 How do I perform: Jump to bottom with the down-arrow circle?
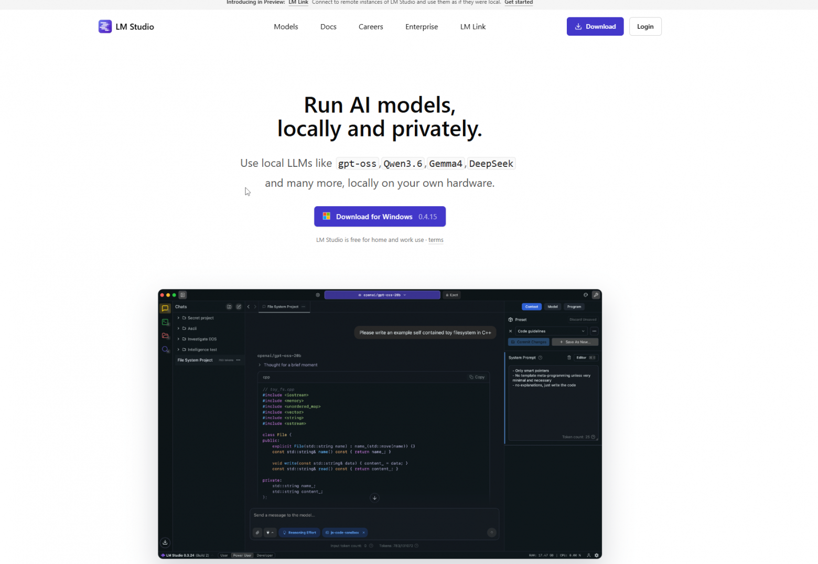coord(374,498)
